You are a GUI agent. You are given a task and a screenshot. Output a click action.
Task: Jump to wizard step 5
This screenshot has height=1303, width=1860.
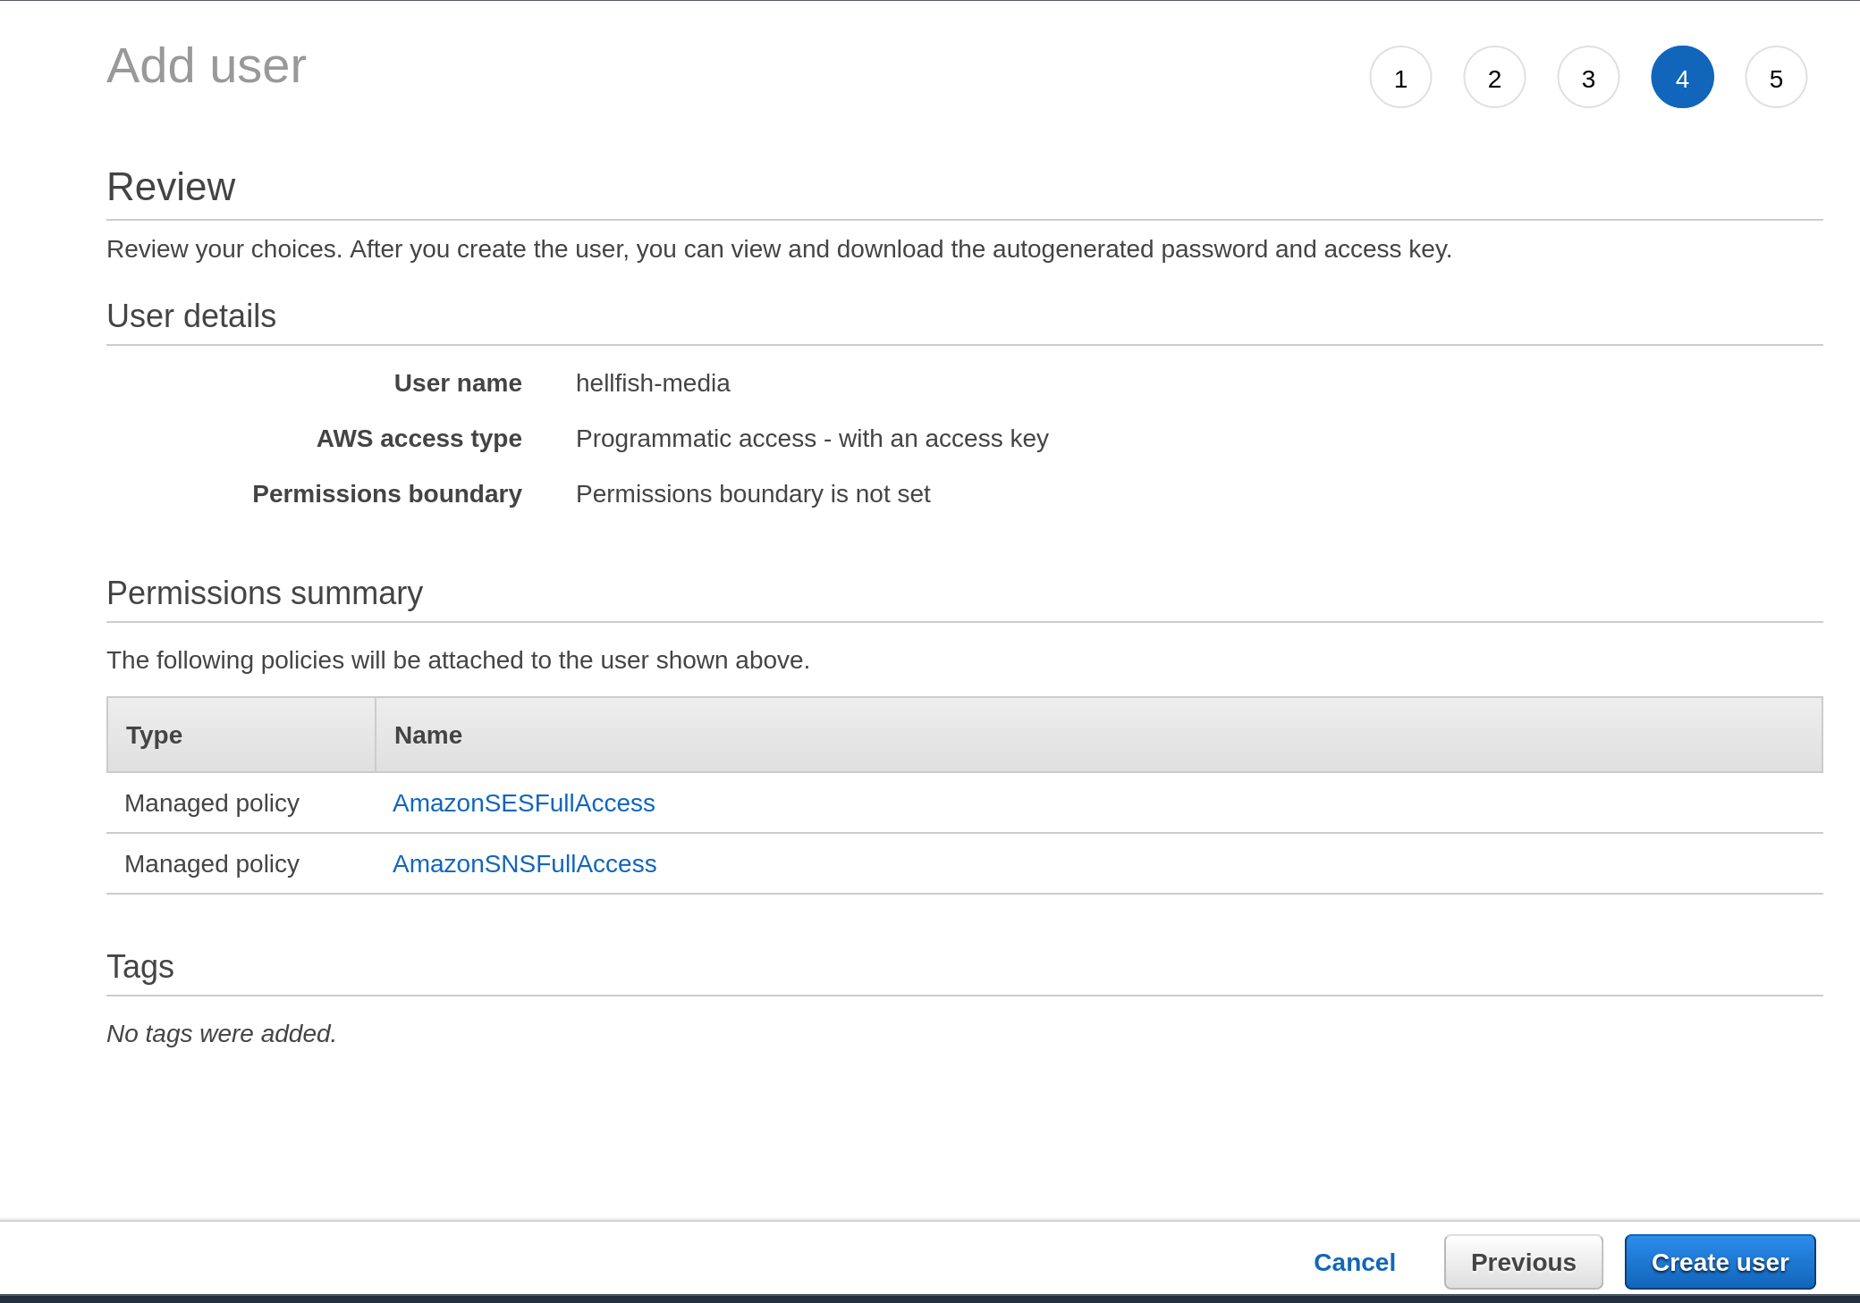pos(1776,78)
